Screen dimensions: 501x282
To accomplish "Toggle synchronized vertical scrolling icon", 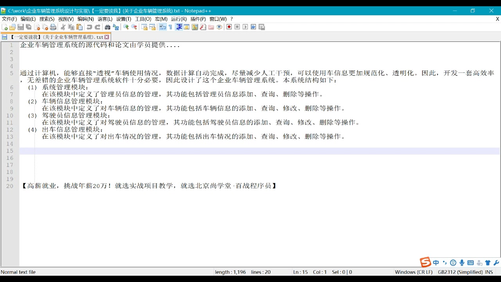I will pyautogui.click(x=144, y=27).
